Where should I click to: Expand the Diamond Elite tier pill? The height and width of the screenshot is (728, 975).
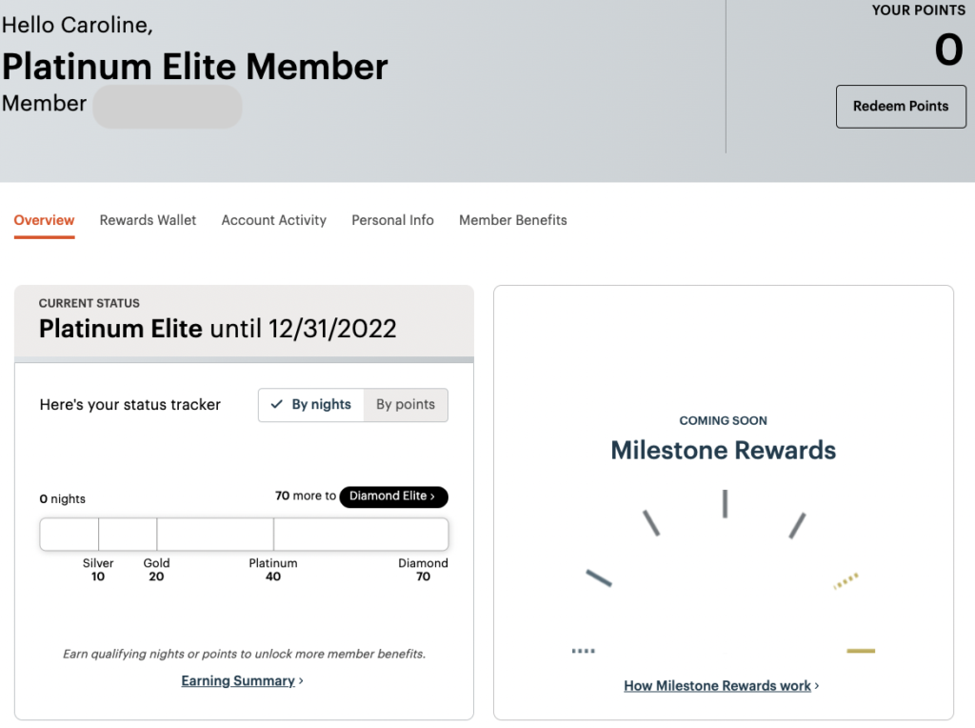click(393, 496)
